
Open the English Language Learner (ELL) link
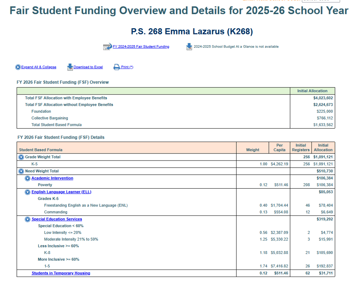[61, 192]
